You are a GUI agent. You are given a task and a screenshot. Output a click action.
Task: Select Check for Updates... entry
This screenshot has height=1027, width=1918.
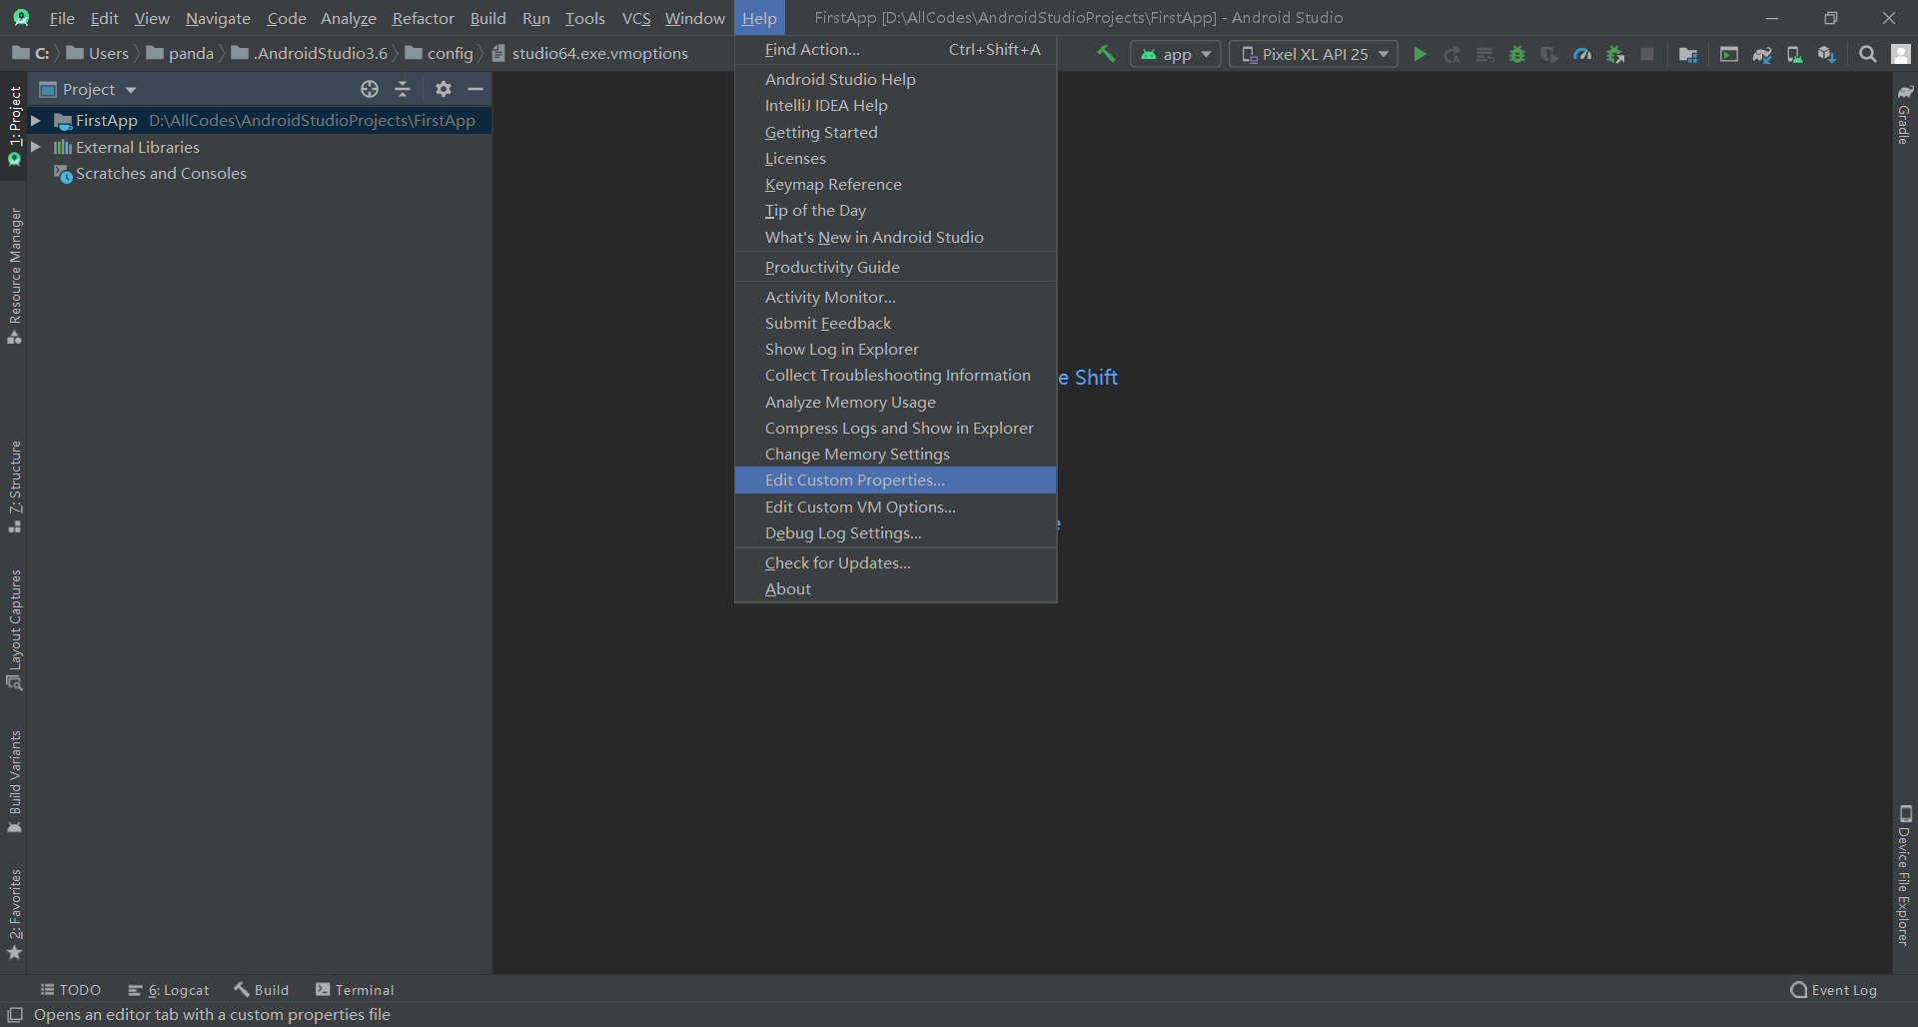tap(895, 562)
